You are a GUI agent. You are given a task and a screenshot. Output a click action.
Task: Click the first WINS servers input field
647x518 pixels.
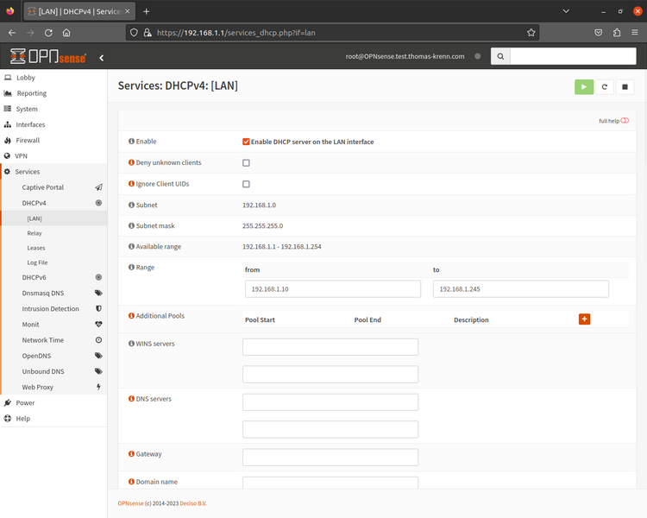point(330,347)
